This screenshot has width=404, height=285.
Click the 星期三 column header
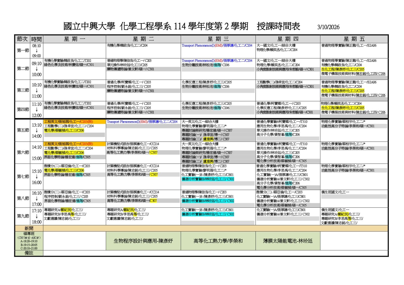pyautogui.click(x=218, y=39)
